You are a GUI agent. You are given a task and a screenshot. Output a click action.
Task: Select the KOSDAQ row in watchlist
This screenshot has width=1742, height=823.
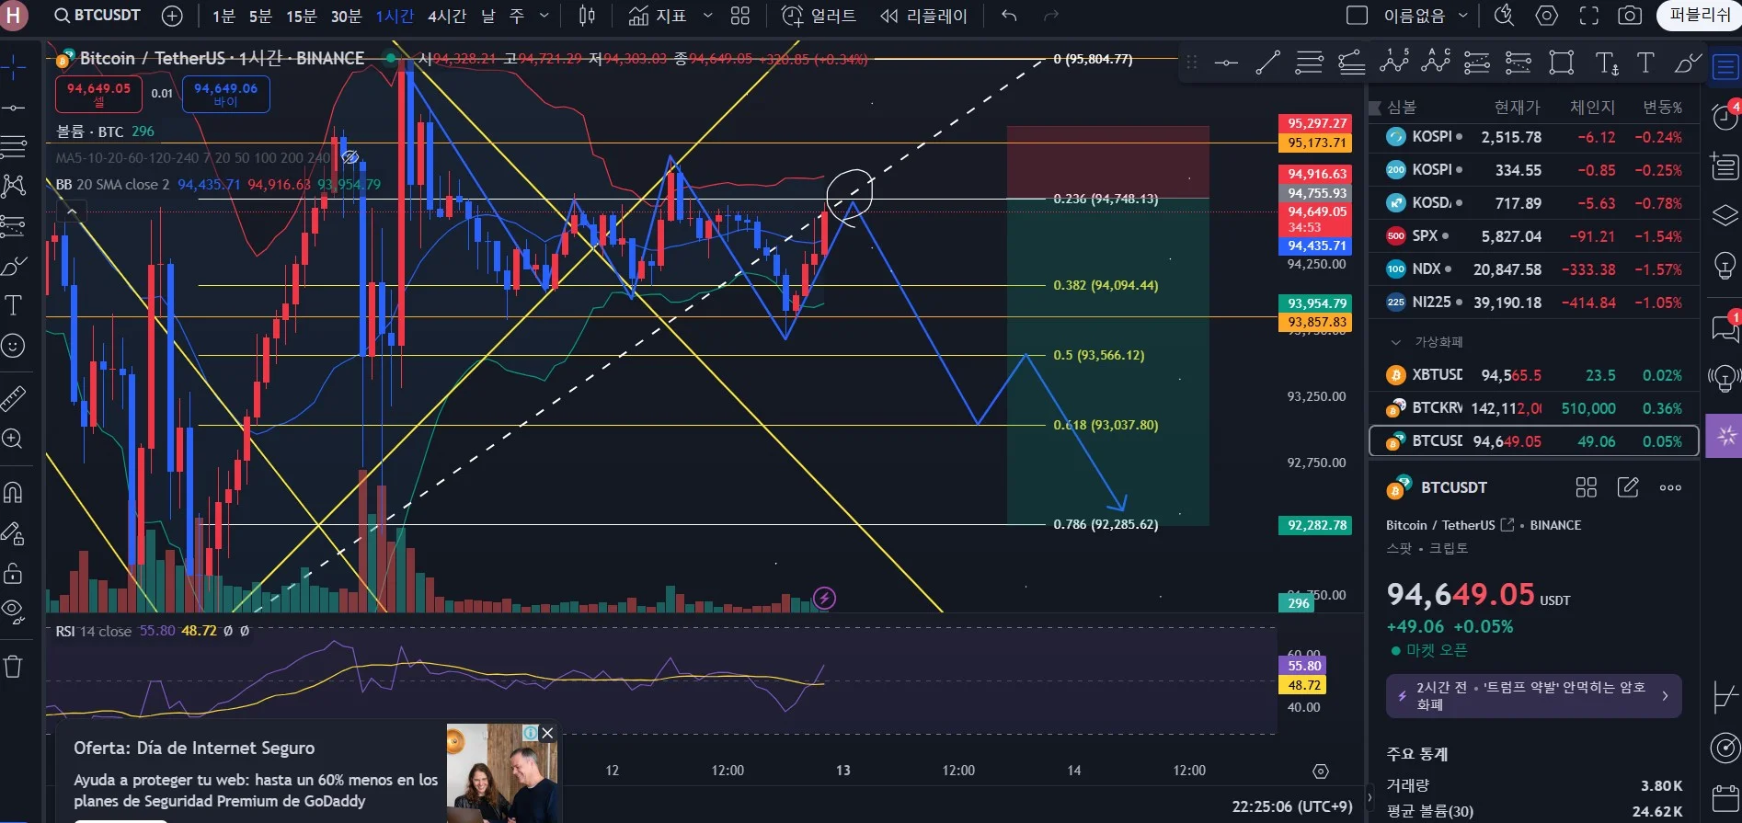pyautogui.click(x=1533, y=203)
